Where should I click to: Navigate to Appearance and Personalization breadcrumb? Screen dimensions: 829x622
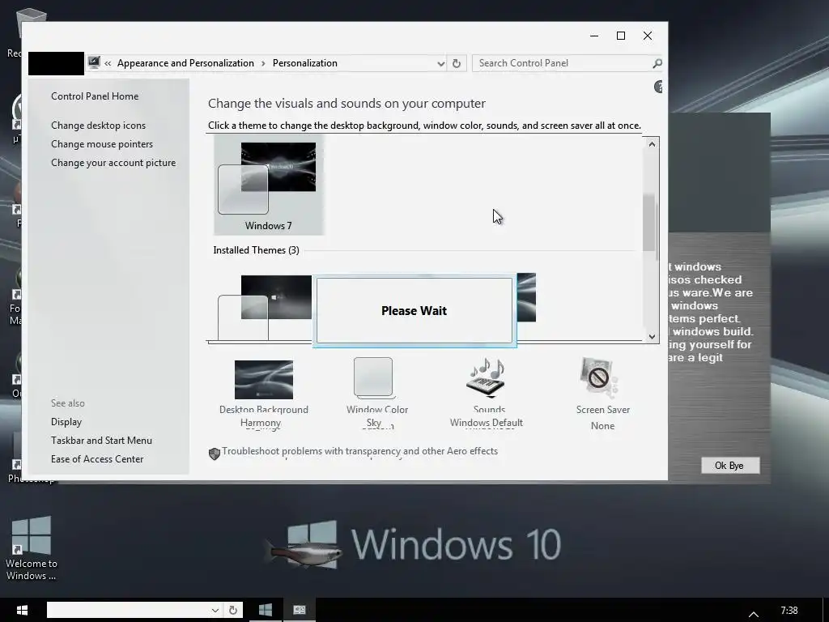tap(185, 63)
